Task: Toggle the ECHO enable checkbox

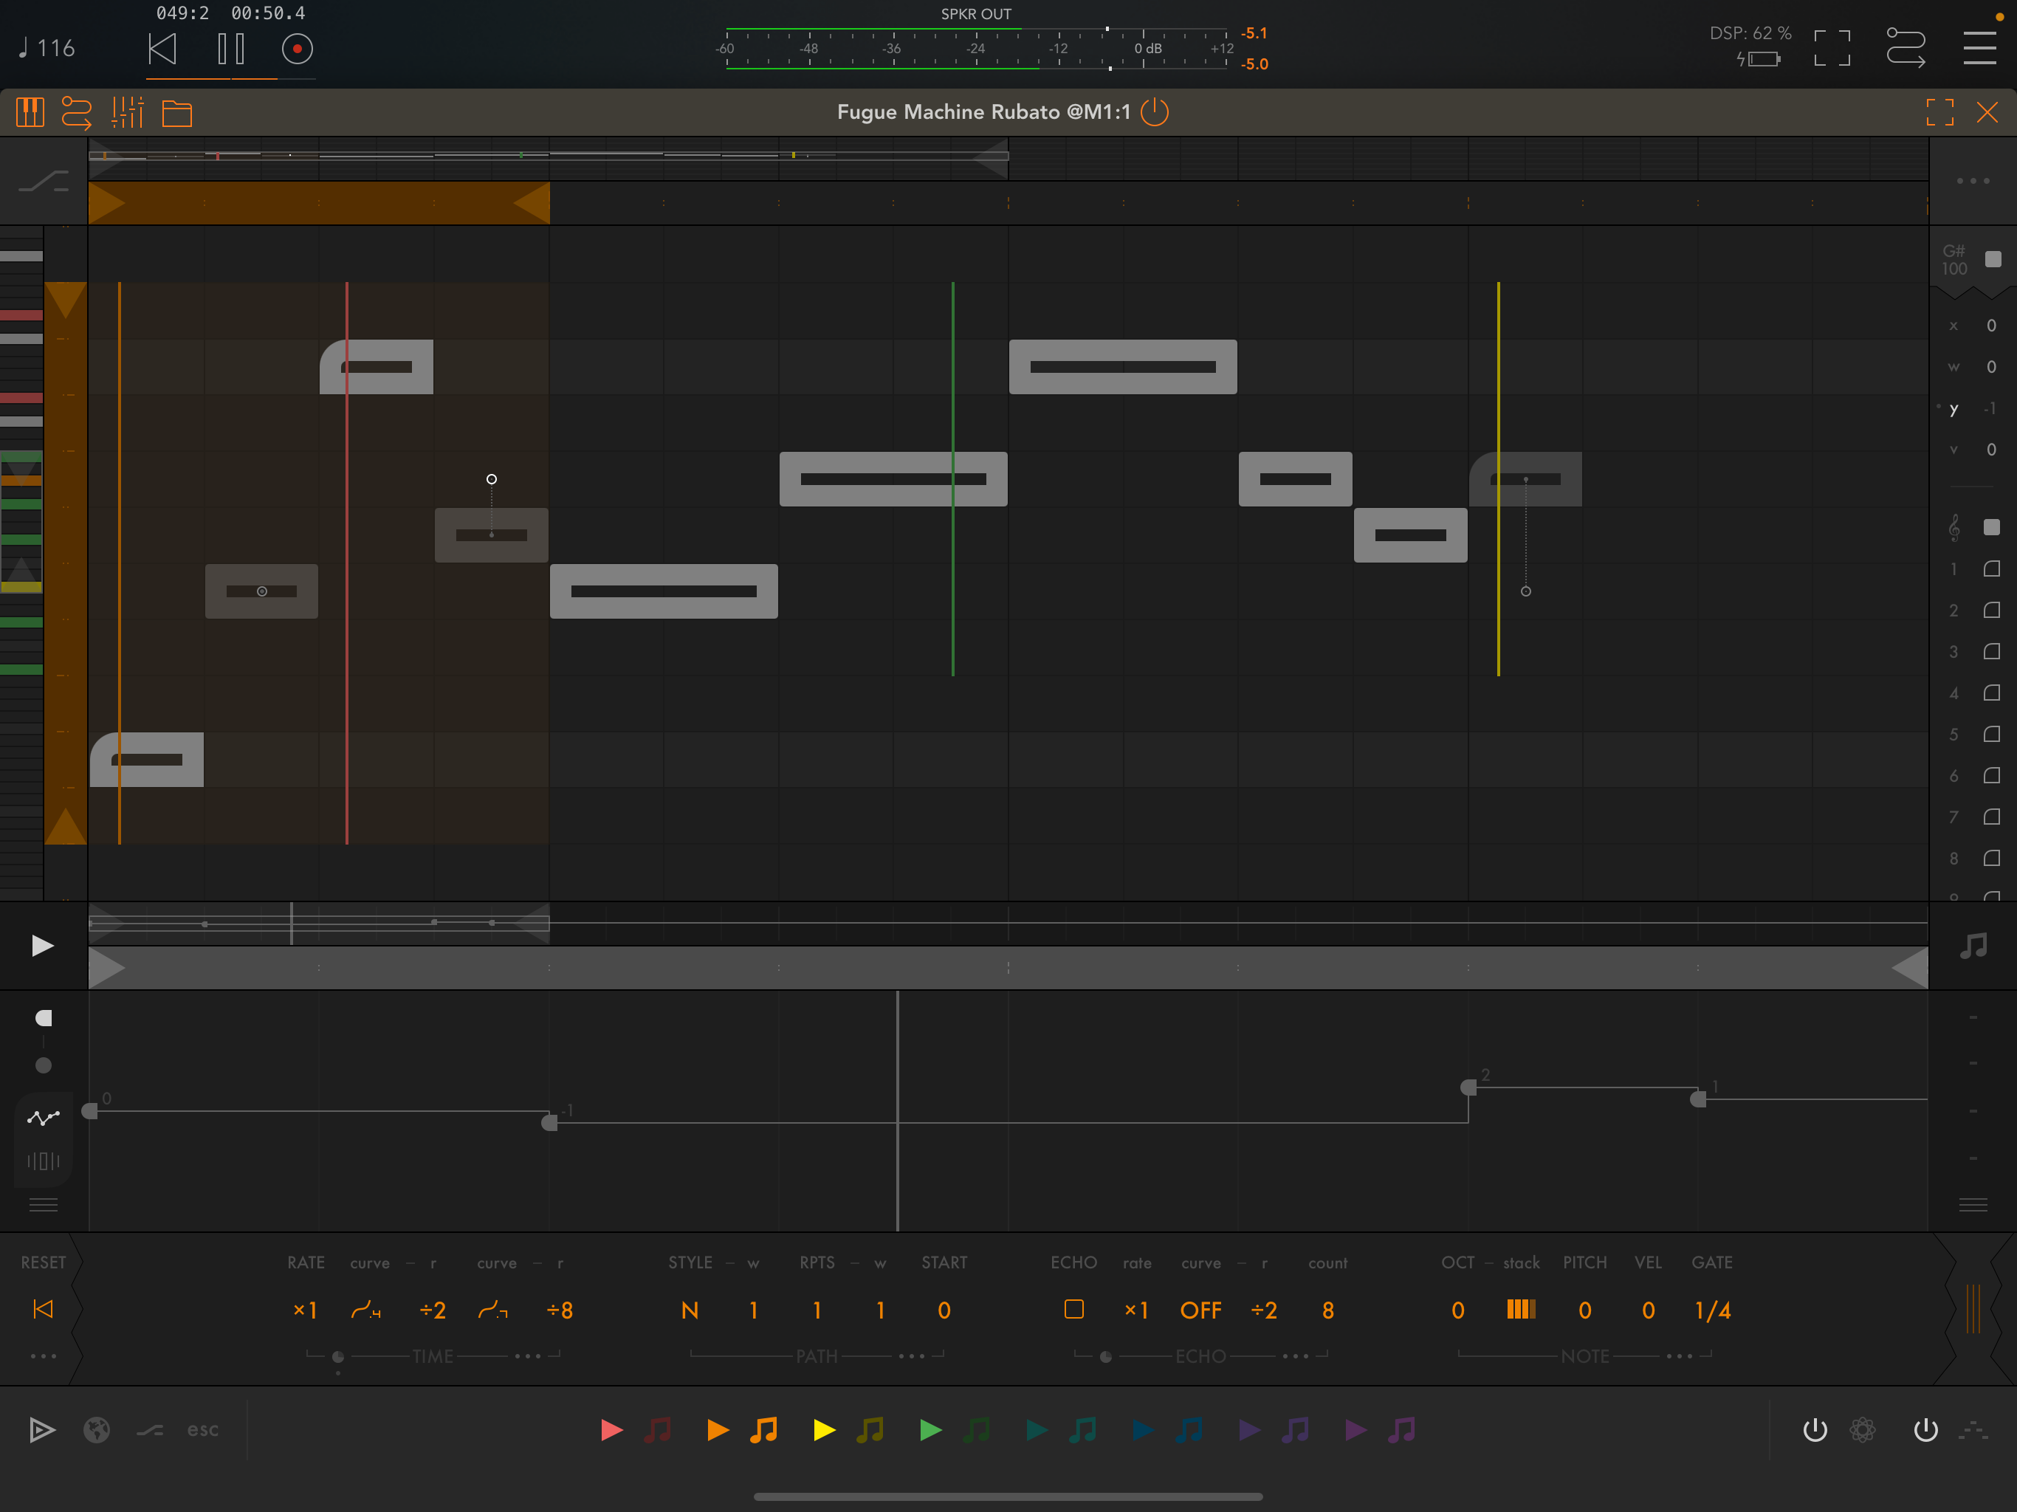Action: pos(1074,1310)
